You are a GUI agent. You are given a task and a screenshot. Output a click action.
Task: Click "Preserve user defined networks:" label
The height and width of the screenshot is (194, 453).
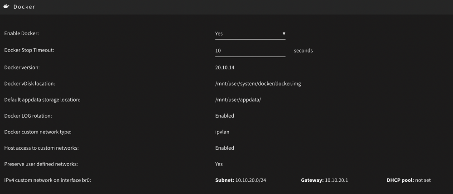41,164
